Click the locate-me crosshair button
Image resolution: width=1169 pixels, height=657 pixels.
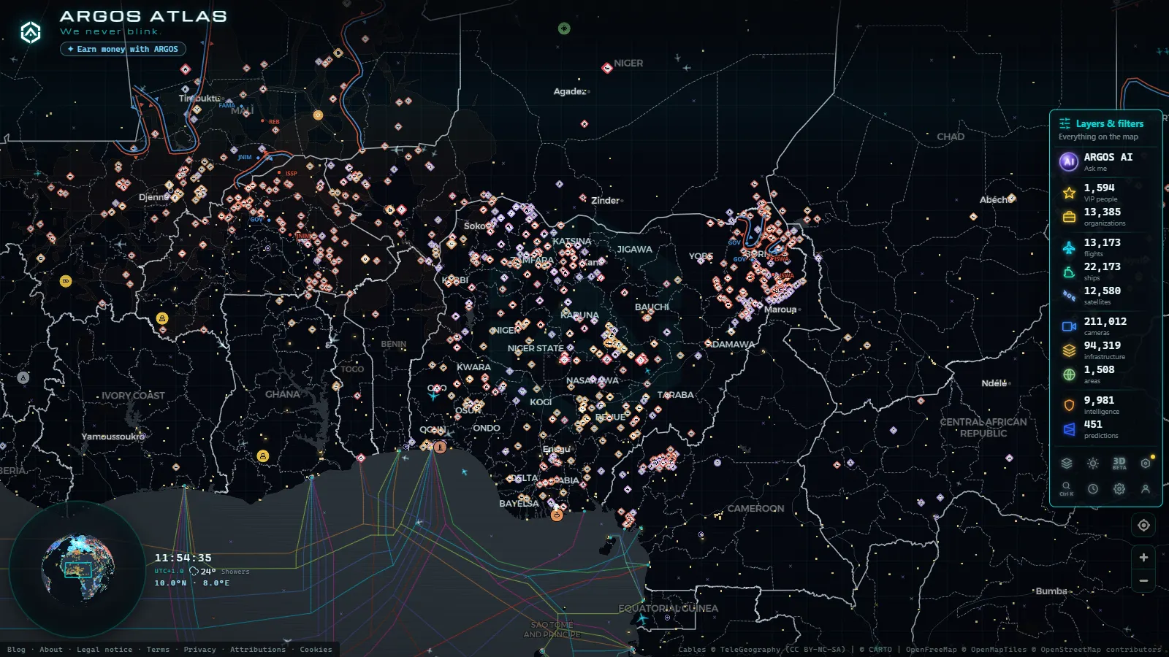pyautogui.click(x=1143, y=525)
